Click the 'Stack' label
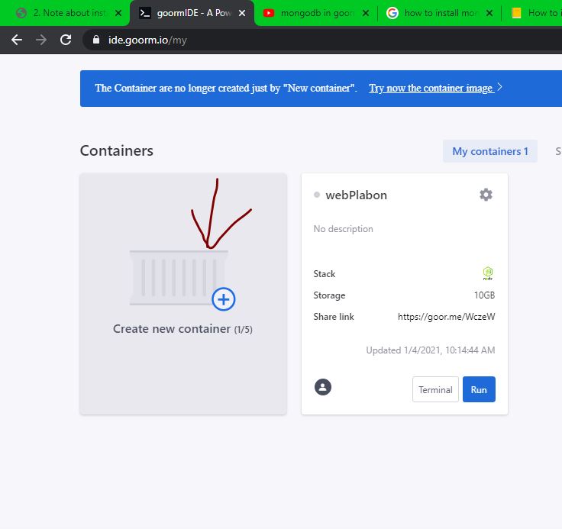Image resolution: width=562 pixels, height=529 pixels. (x=325, y=274)
